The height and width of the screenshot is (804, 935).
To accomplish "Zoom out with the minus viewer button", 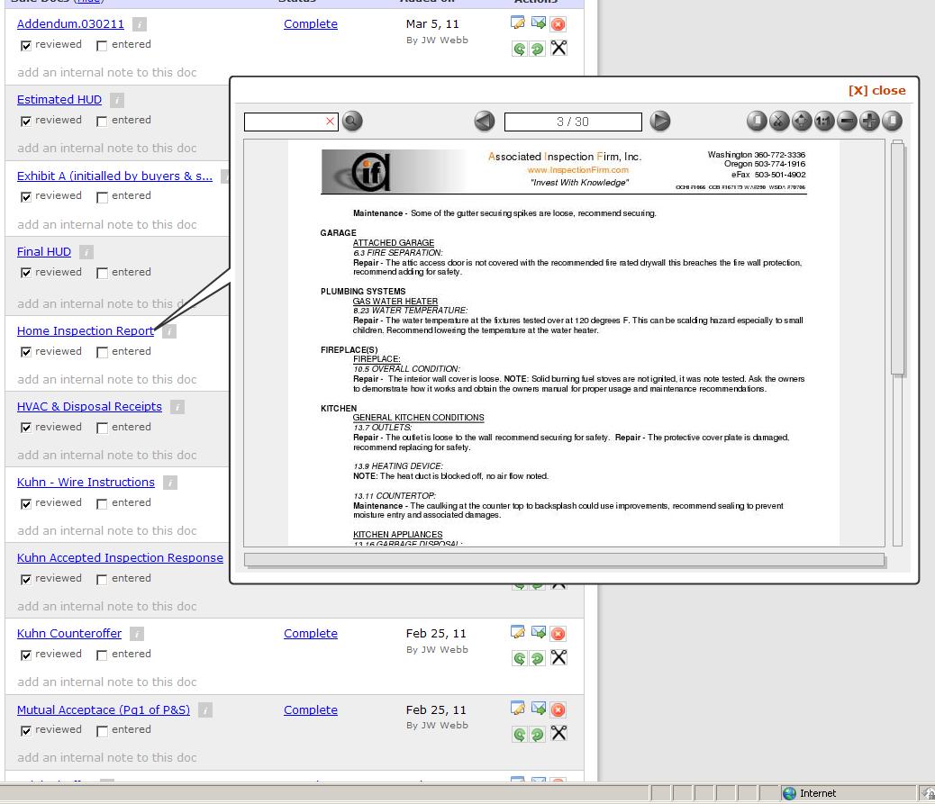I will [x=847, y=121].
